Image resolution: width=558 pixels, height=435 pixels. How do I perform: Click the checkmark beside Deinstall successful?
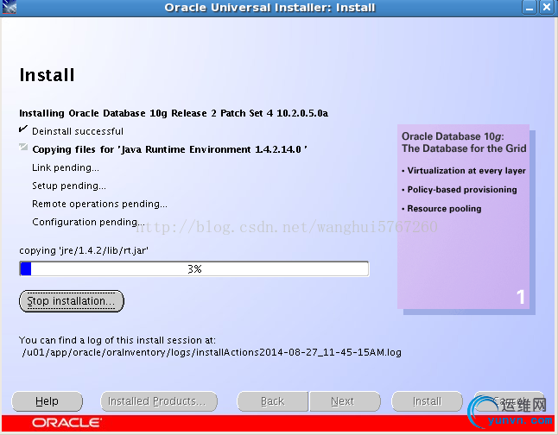(23, 129)
